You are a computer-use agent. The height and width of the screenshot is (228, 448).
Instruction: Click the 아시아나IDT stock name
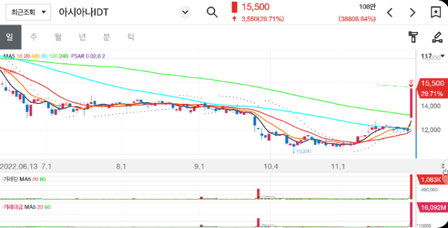(83, 12)
